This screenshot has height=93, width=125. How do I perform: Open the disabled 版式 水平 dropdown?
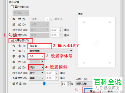[x=40, y=25]
